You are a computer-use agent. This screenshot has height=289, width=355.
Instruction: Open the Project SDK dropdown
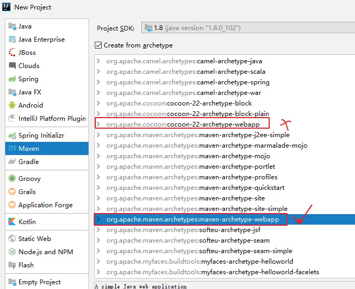click(248, 27)
